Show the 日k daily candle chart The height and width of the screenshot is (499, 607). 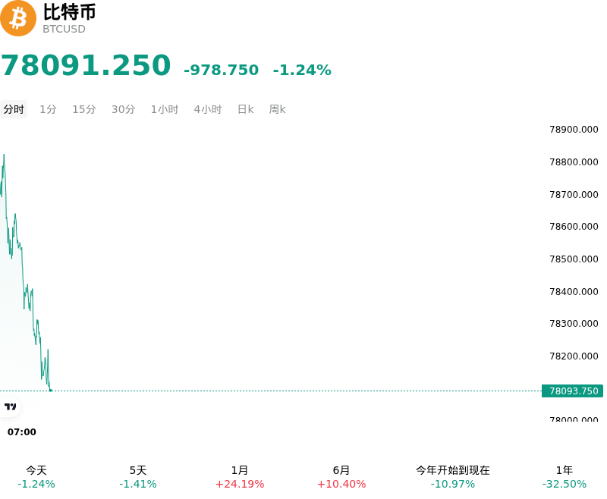pyautogui.click(x=245, y=109)
